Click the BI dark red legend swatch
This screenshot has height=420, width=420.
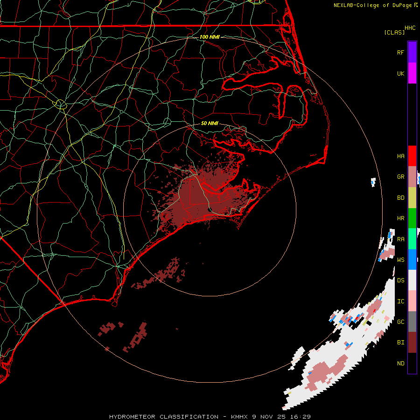click(x=412, y=343)
